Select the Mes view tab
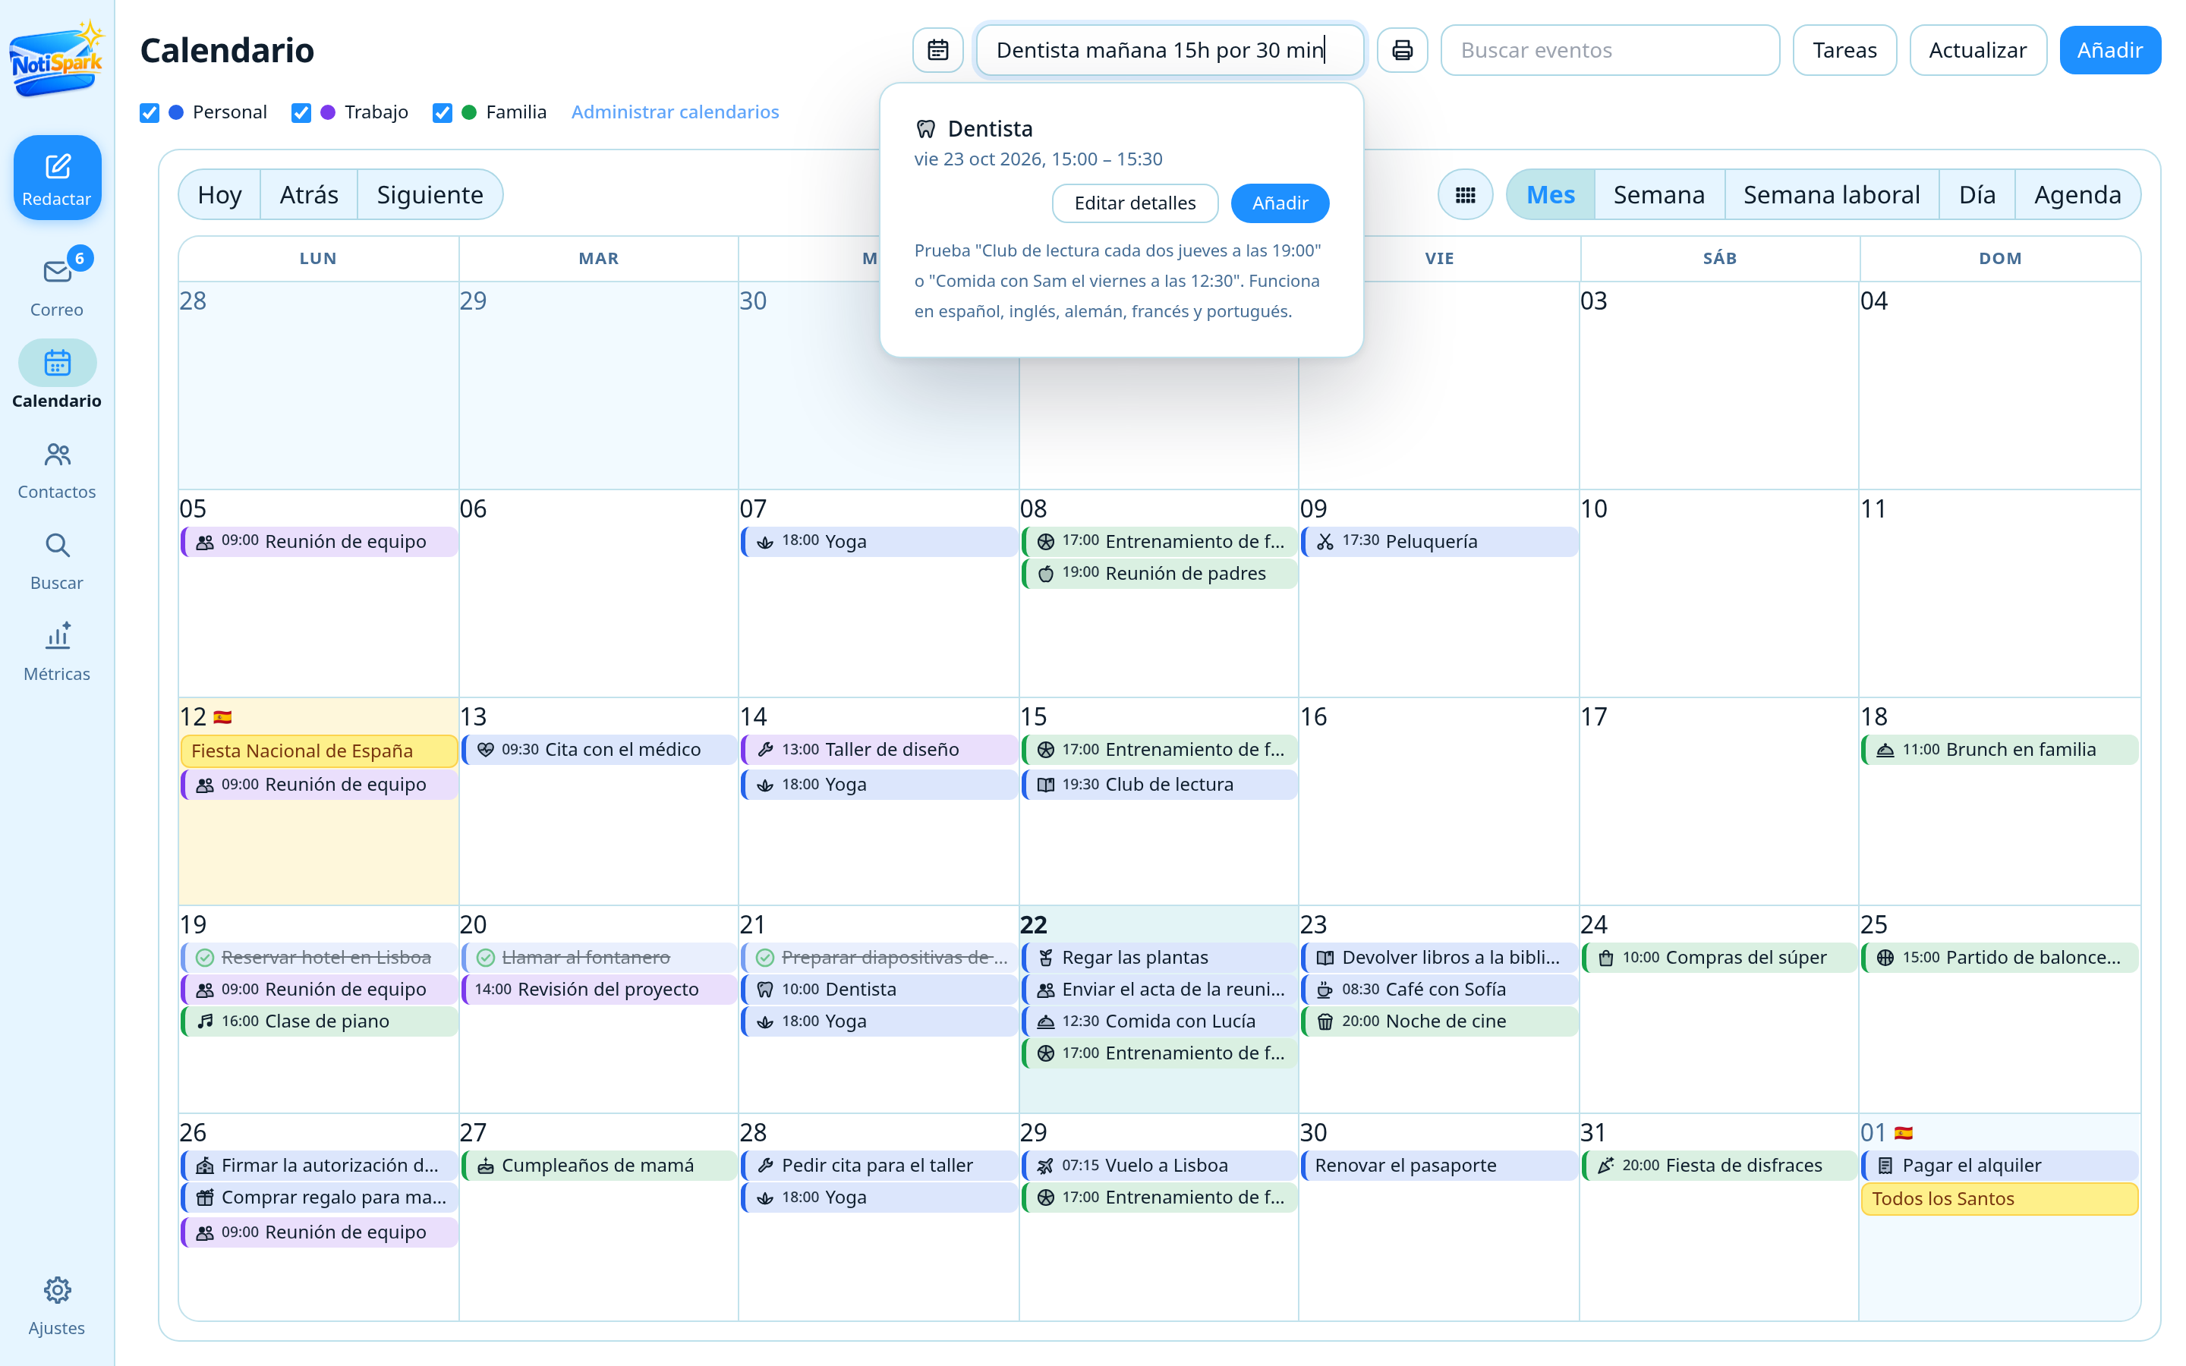The image size is (2186, 1366). 1551,194
